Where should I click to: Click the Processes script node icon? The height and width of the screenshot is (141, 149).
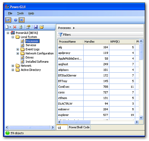(22, 41)
